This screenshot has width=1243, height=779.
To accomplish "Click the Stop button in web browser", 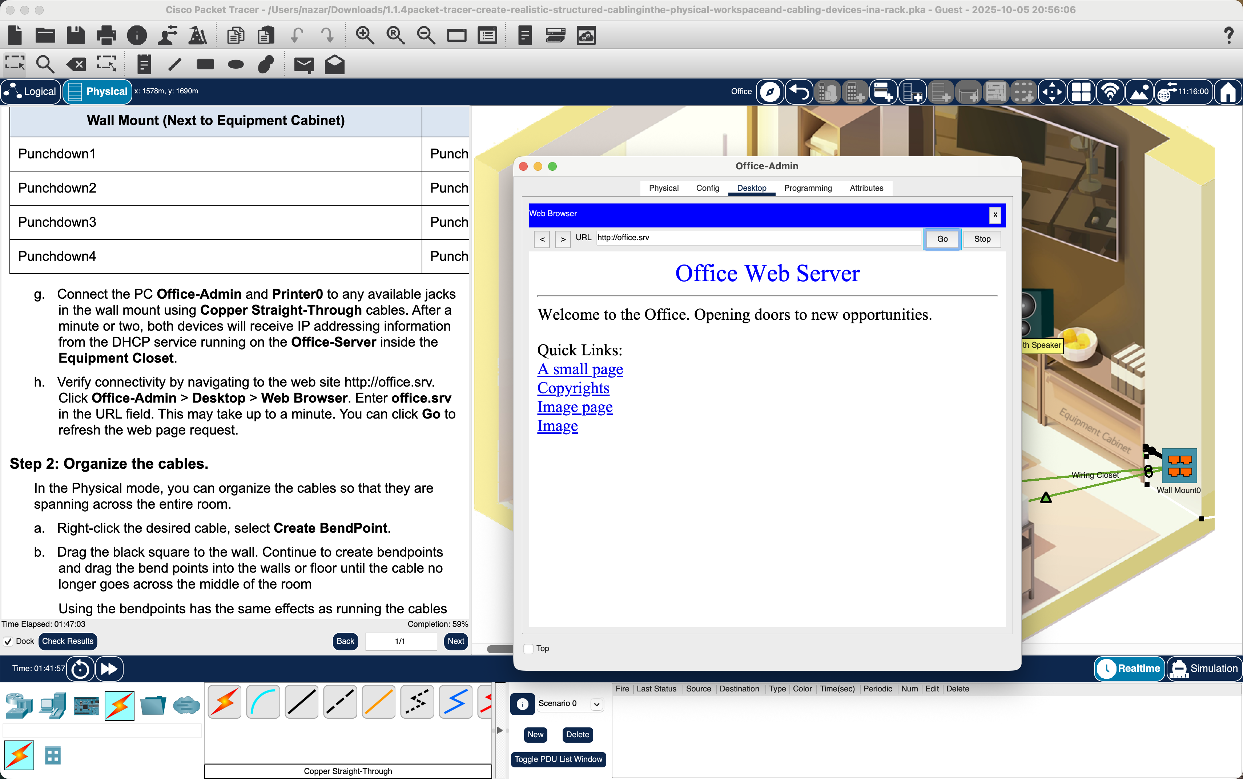I will point(982,239).
